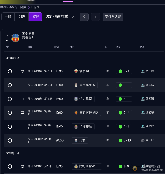Open the 2058/59赛季 season dropdown

60,17
